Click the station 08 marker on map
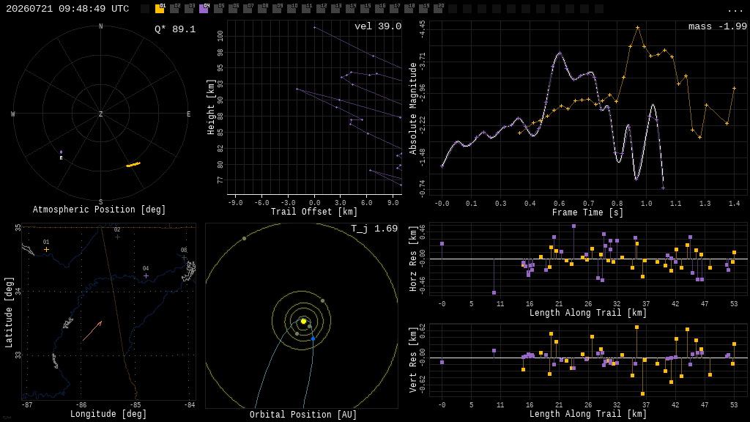 coord(184,257)
